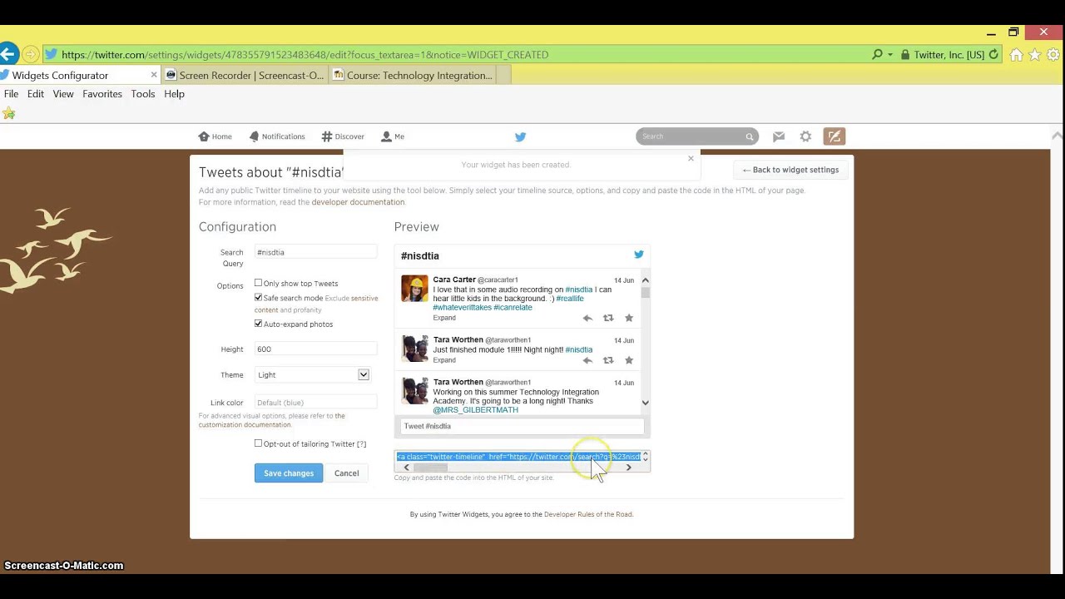This screenshot has width=1065, height=599.
Task: Click the Height input field
Action: point(315,349)
